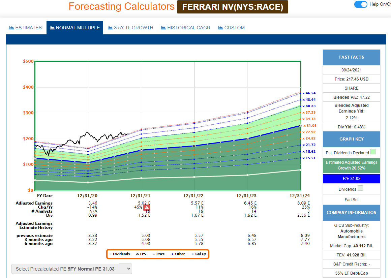Click the EPS triangle marker in the legend
391x278 pixels.
tap(138, 254)
